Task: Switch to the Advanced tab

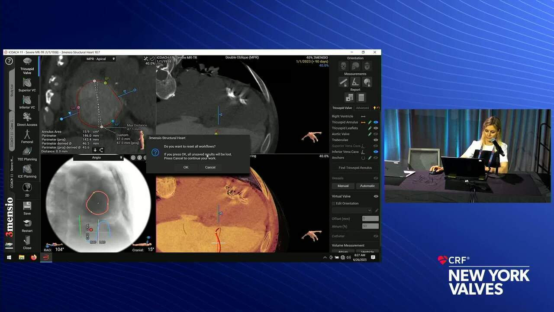Action: pos(362,108)
